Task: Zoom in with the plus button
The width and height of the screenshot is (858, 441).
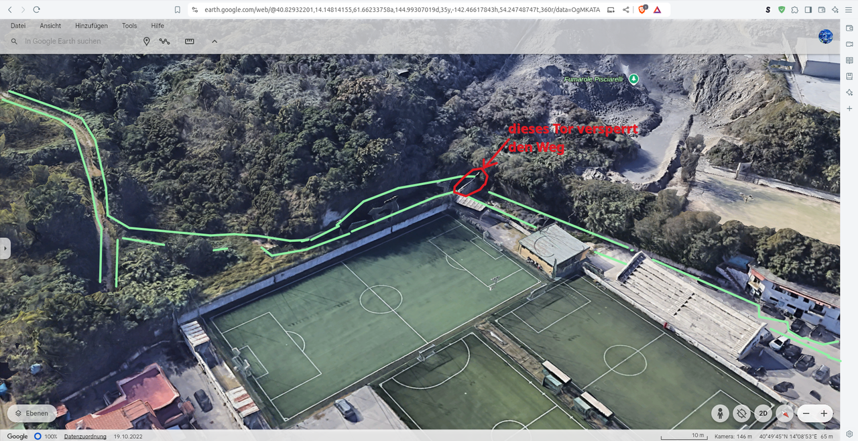Action: coord(824,414)
